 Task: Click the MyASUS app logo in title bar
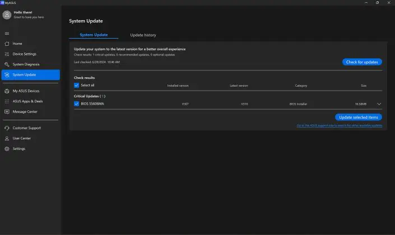coord(2,2)
